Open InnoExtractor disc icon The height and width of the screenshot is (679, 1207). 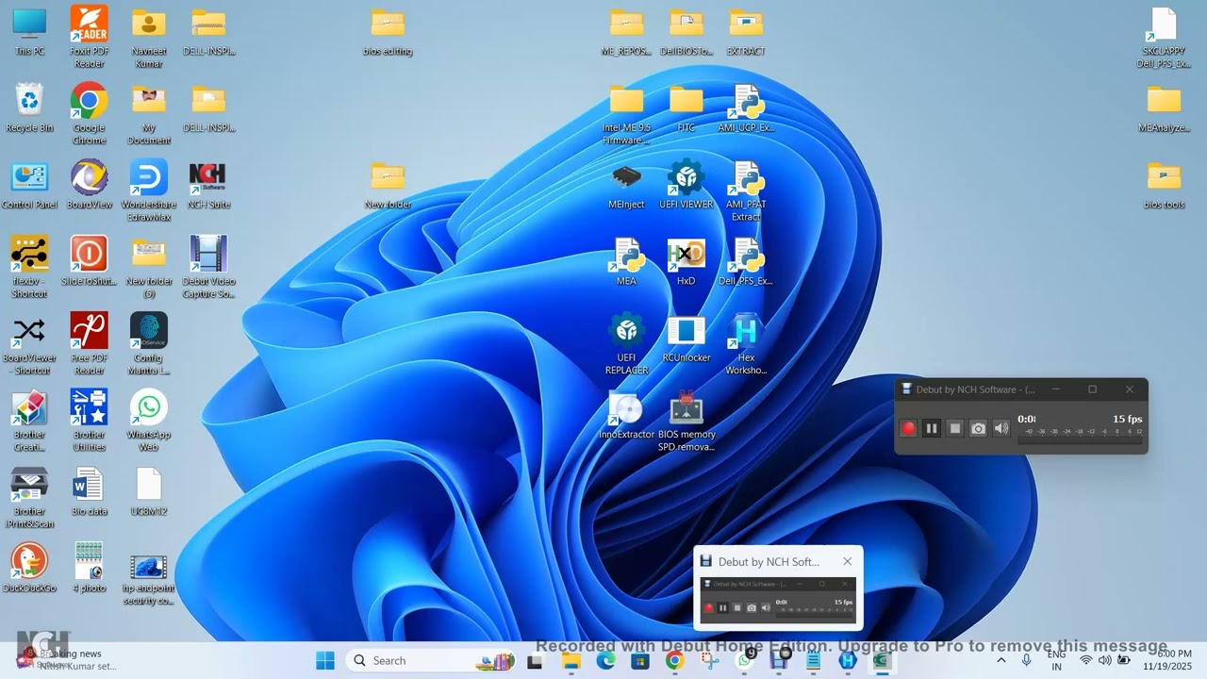click(x=626, y=414)
